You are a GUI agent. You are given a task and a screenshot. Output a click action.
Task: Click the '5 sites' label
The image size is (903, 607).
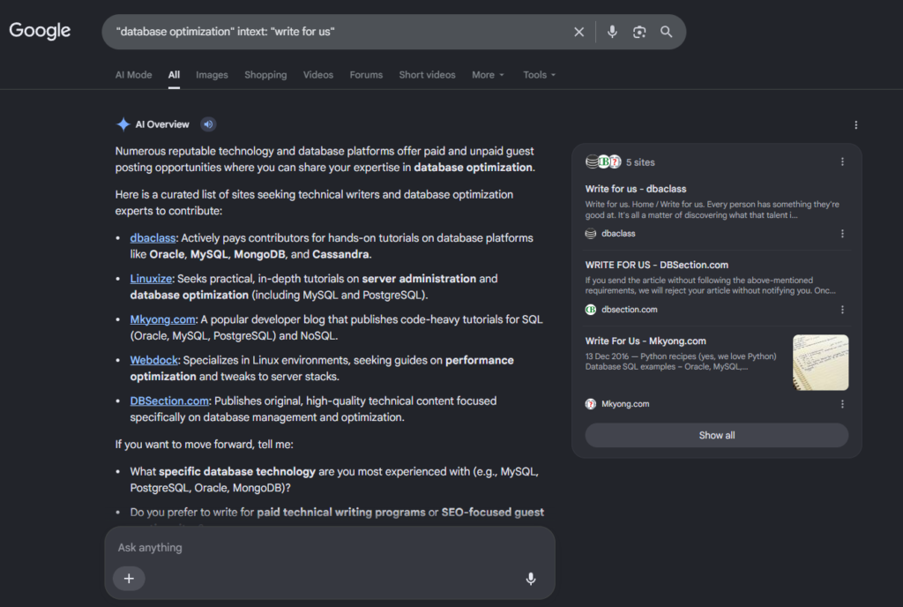[640, 162]
